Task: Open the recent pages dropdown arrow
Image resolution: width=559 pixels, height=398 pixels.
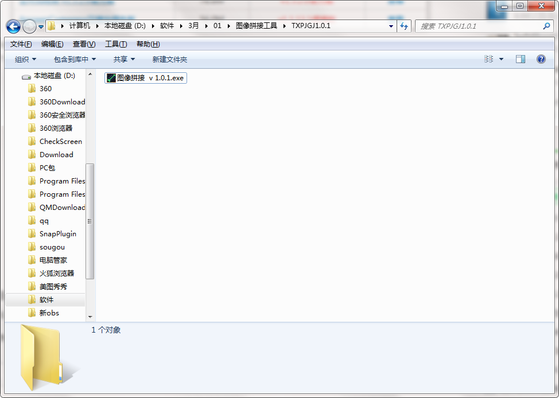Action: (x=41, y=27)
